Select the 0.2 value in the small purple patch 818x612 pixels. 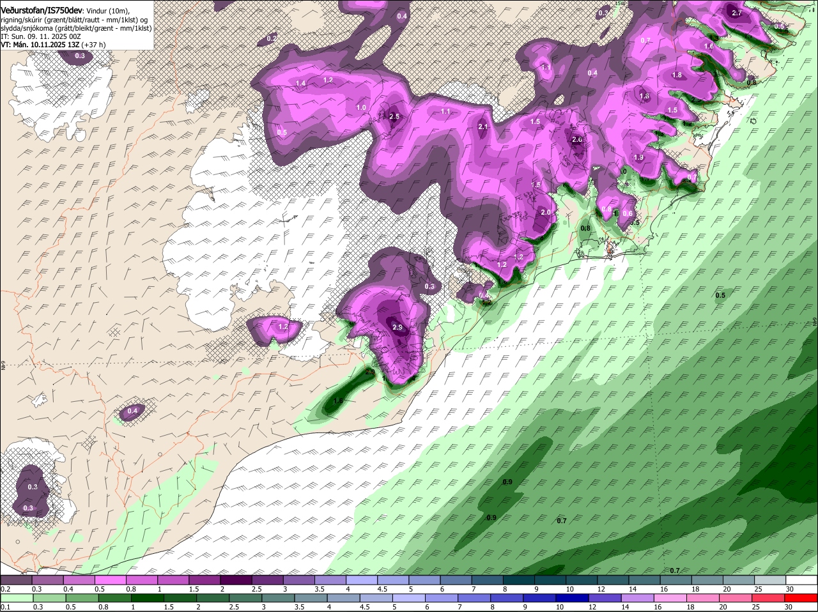tap(272, 38)
